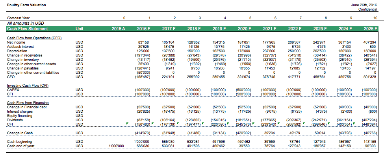Click Net income 2018 value 128'852
Viewport: 384px width, 157px height.
pyautogui.click(x=194, y=42)
